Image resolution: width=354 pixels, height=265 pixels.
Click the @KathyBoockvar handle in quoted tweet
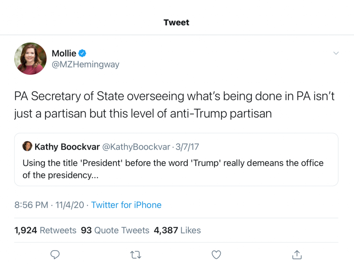click(x=136, y=147)
